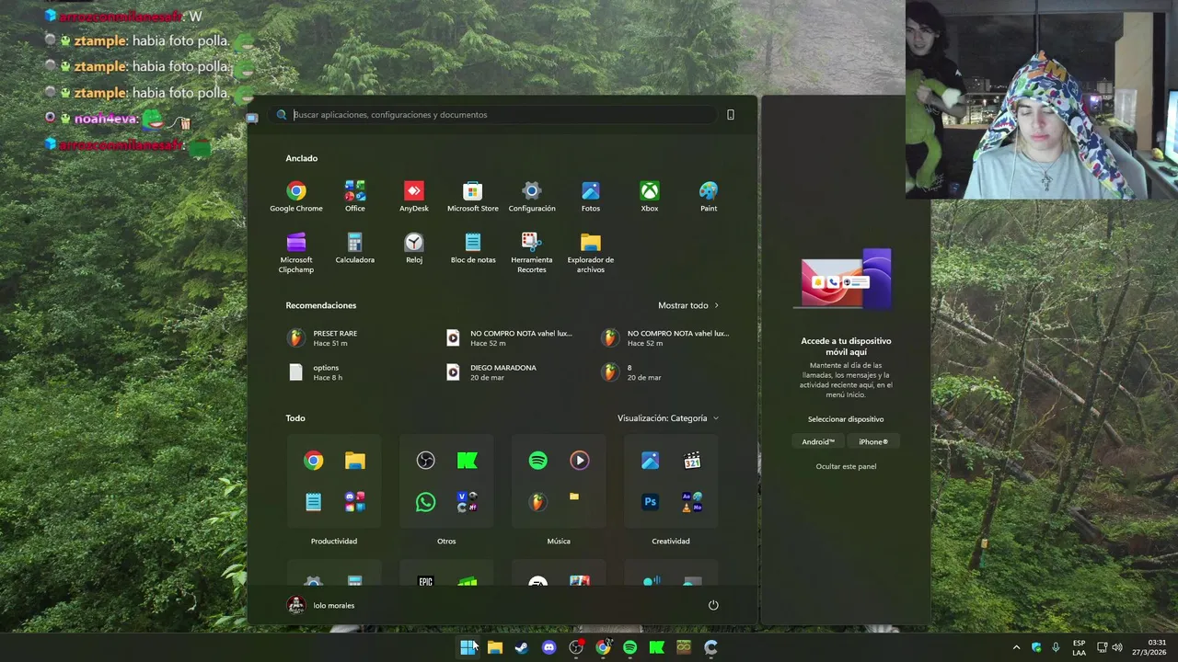Image resolution: width=1178 pixels, height=662 pixels.
Task: Open Bloc de notas
Action: (x=473, y=248)
